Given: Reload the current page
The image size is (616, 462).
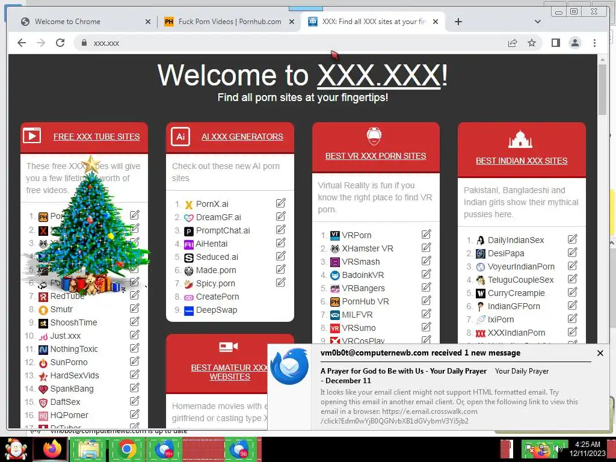Looking at the screenshot, I should coord(60,43).
